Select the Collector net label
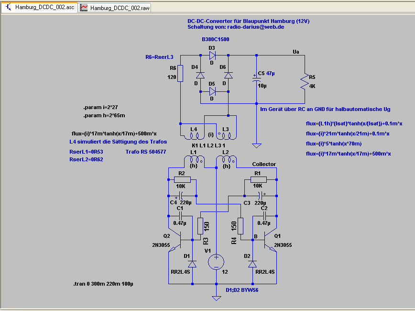 pyautogui.click(x=264, y=164)
